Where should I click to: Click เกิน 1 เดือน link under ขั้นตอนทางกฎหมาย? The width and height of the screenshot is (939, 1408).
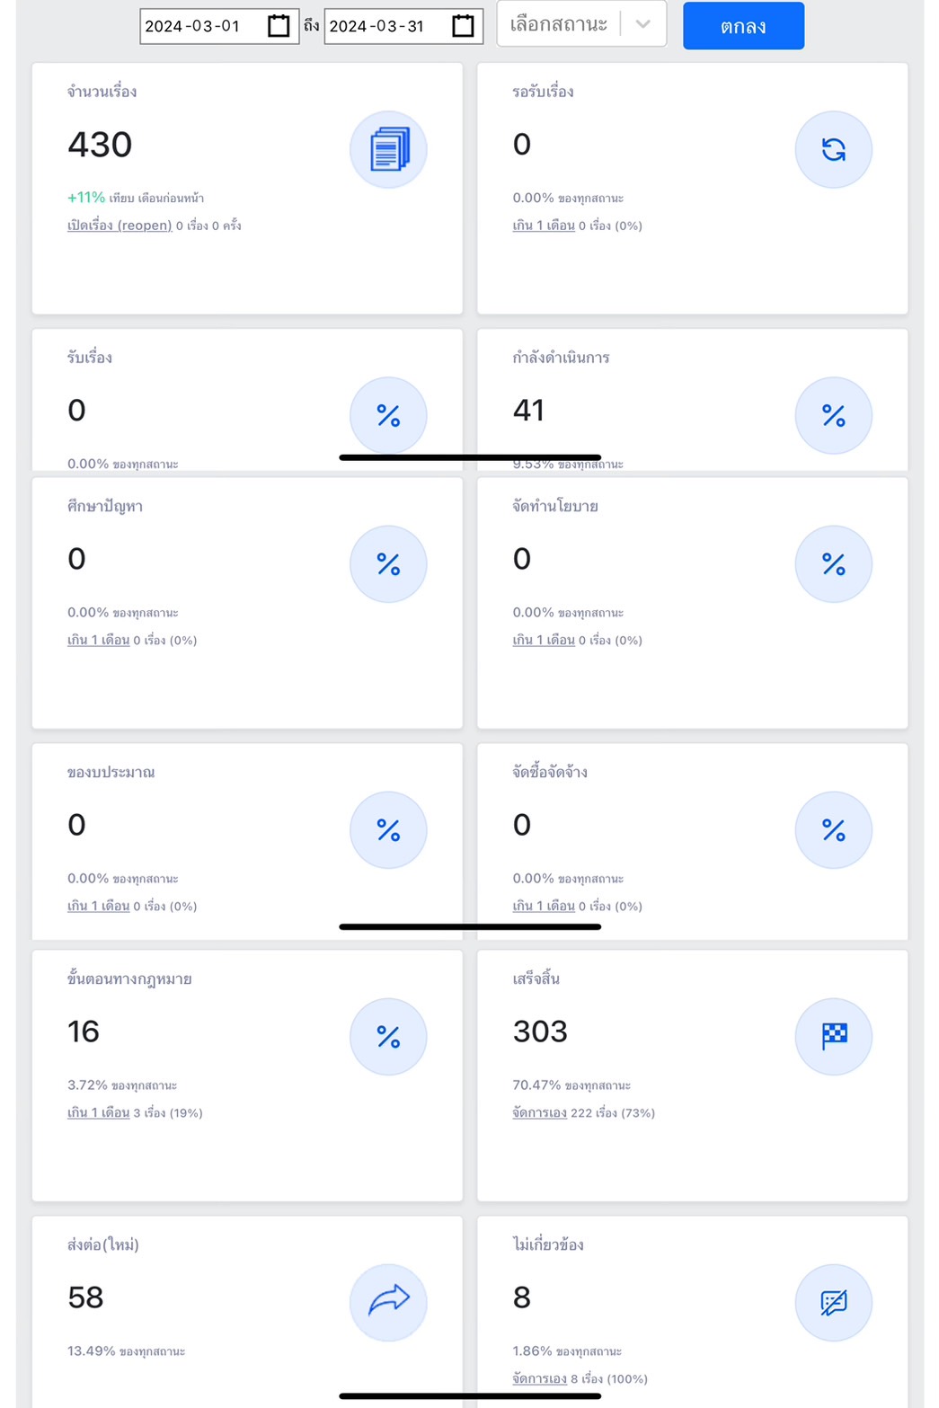(99, 1113)
